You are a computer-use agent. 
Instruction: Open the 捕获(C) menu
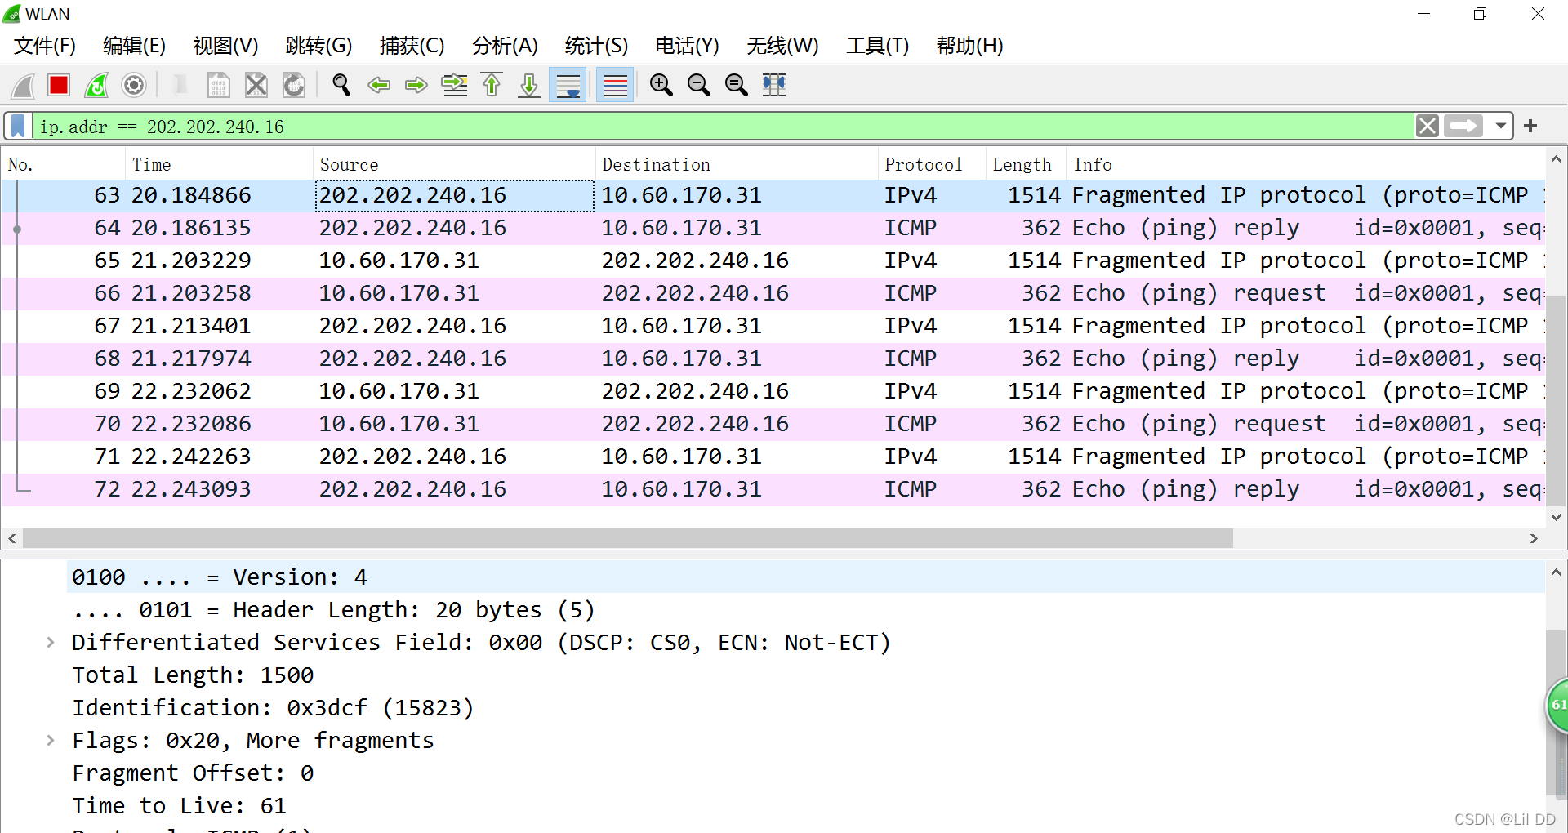[412, 46]
